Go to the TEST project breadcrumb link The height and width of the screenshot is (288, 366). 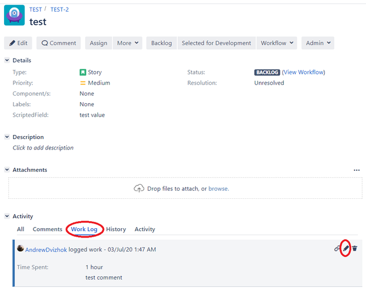click(35, 9)
